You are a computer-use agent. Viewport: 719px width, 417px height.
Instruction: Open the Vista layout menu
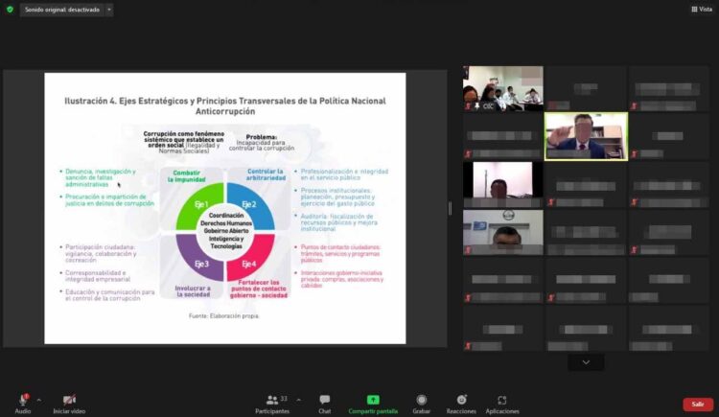pos(700,10)
